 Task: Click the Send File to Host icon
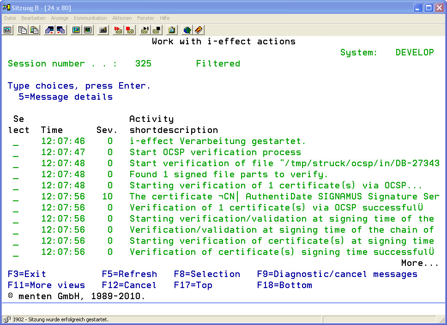click(49, 30)
